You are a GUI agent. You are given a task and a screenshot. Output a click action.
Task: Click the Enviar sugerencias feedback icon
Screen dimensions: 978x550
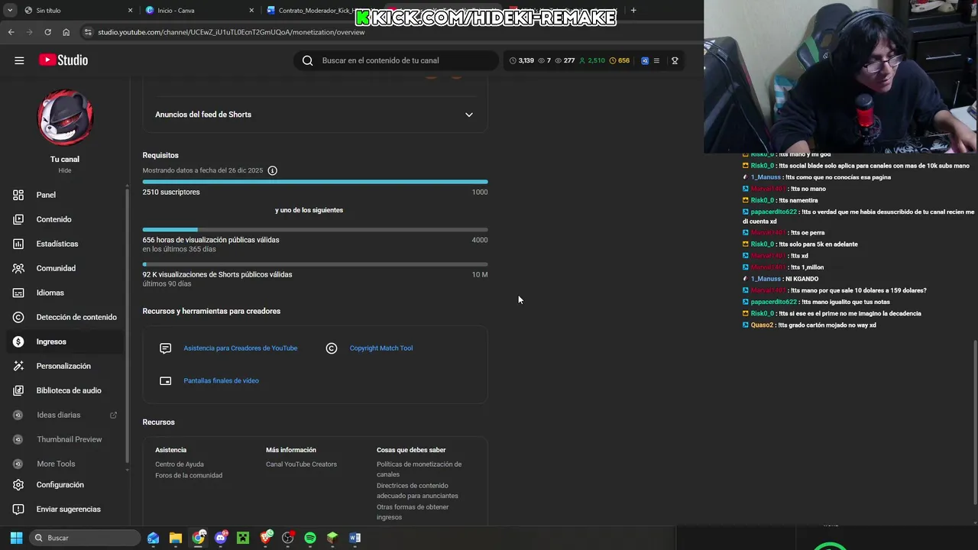click(x=18, y=510)
